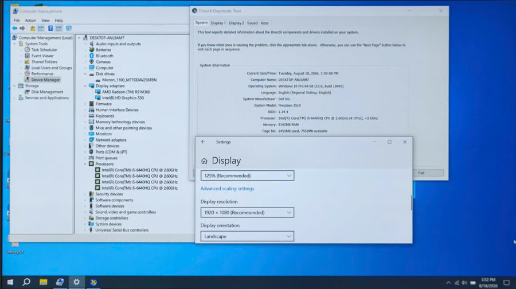Open the View menu
The image size is (516, 289).
(x=45, y=21)
